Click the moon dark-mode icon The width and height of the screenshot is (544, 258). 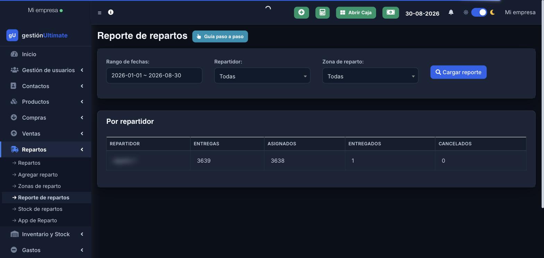pyautogui.click(x=492, y=12)
